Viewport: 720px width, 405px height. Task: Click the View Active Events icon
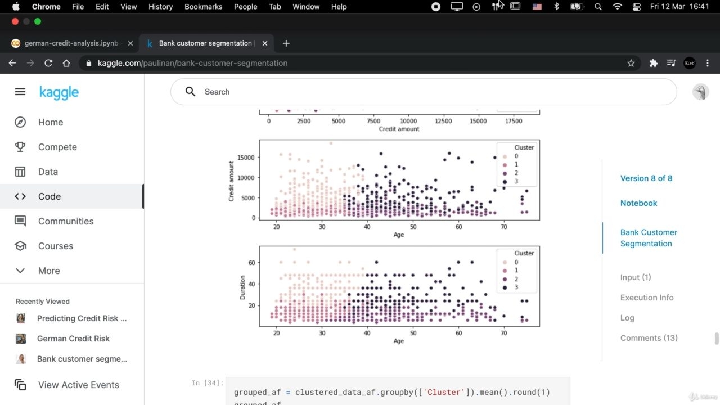coord(20,385)
